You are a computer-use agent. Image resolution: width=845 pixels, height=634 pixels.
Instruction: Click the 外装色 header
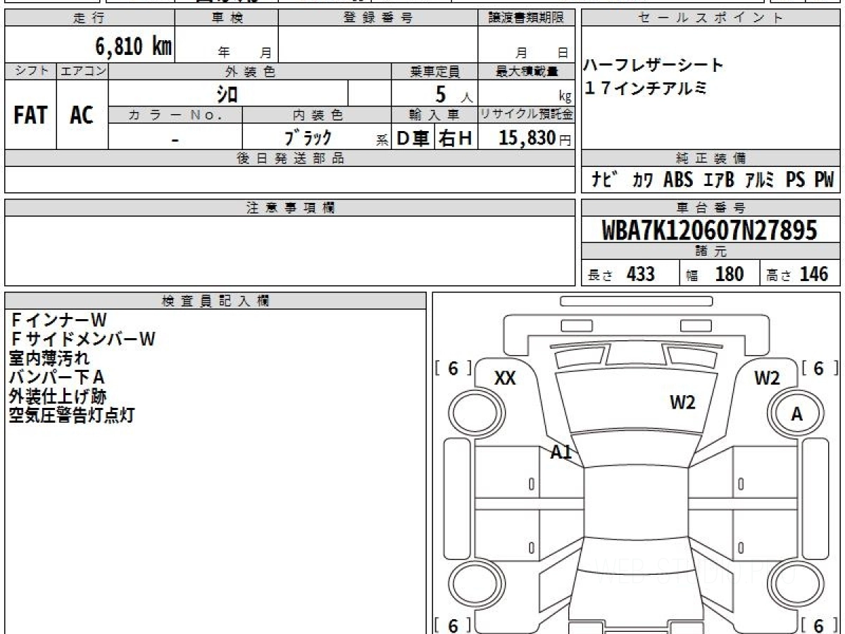click(250, 71)
